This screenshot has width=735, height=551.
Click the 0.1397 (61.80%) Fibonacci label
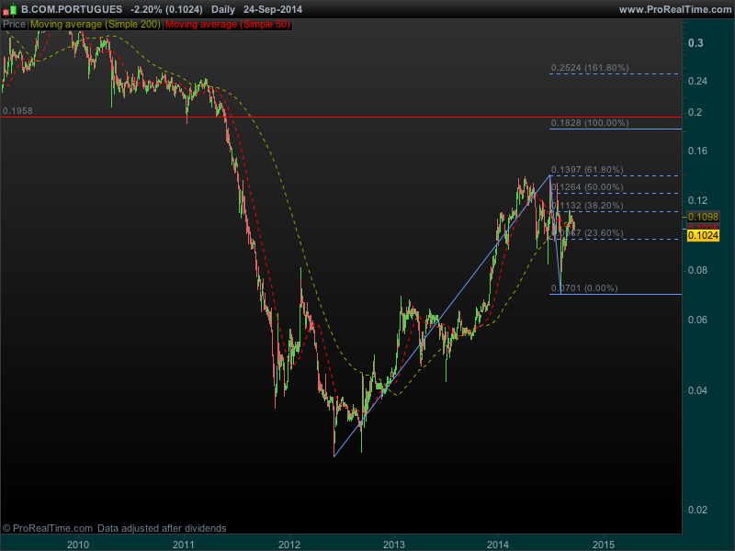click(587, 170)
